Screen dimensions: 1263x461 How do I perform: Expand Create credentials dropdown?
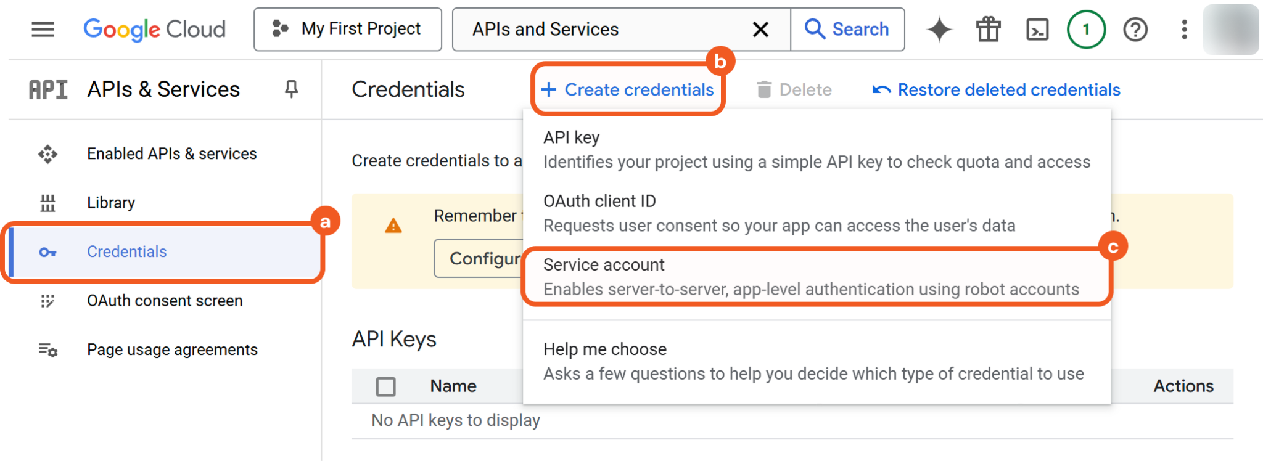point(627,90)
